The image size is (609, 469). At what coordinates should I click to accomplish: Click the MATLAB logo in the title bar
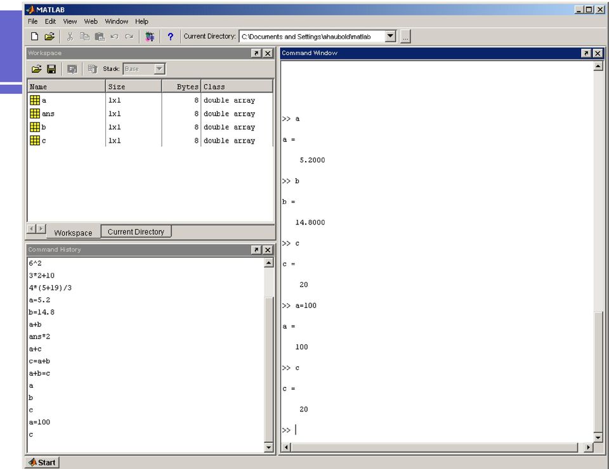point(30,10)
